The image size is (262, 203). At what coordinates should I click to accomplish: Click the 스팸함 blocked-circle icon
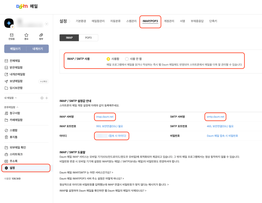click(6, 130)
